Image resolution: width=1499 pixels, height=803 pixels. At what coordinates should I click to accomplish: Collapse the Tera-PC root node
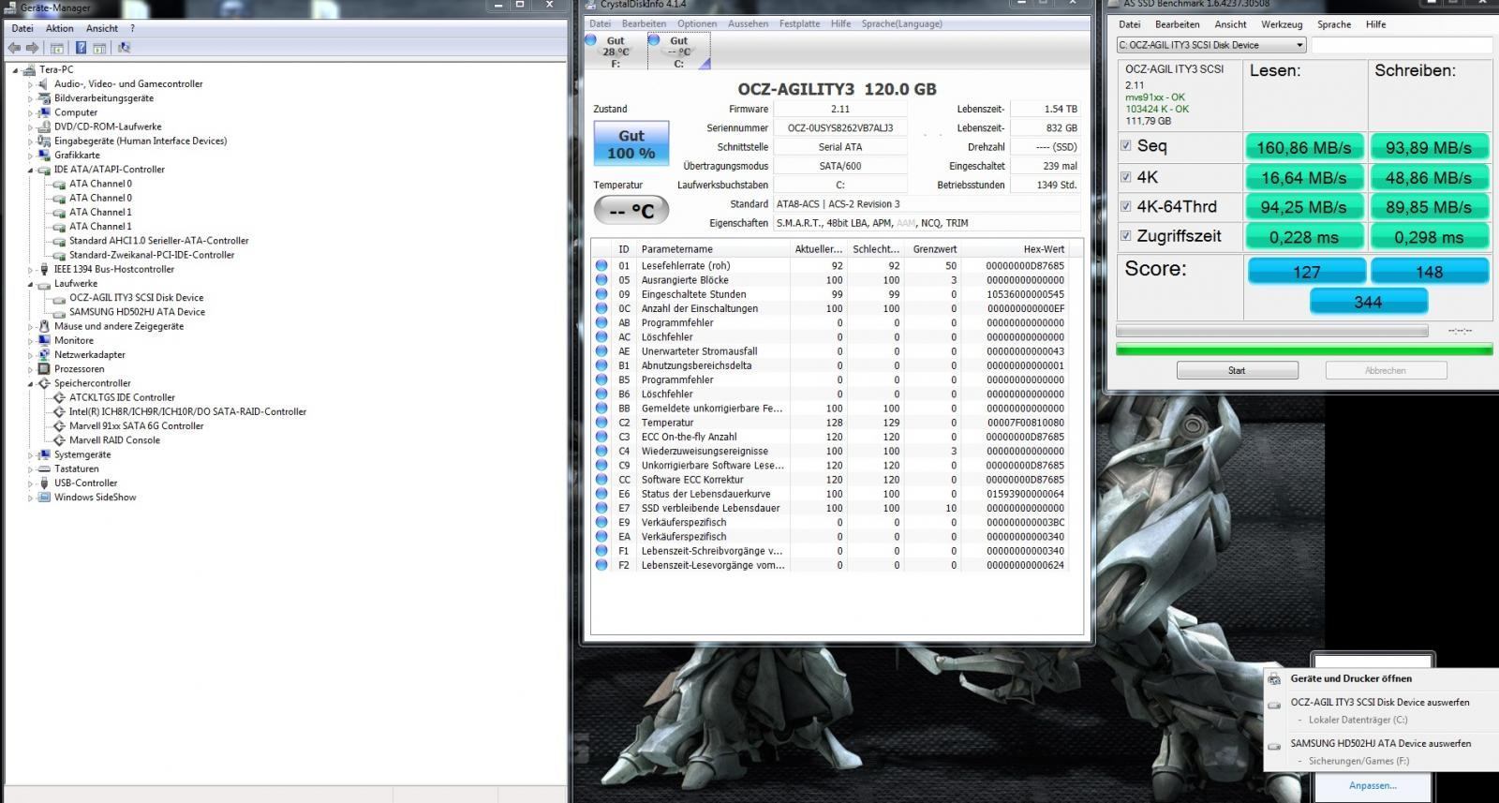(16, 70)
